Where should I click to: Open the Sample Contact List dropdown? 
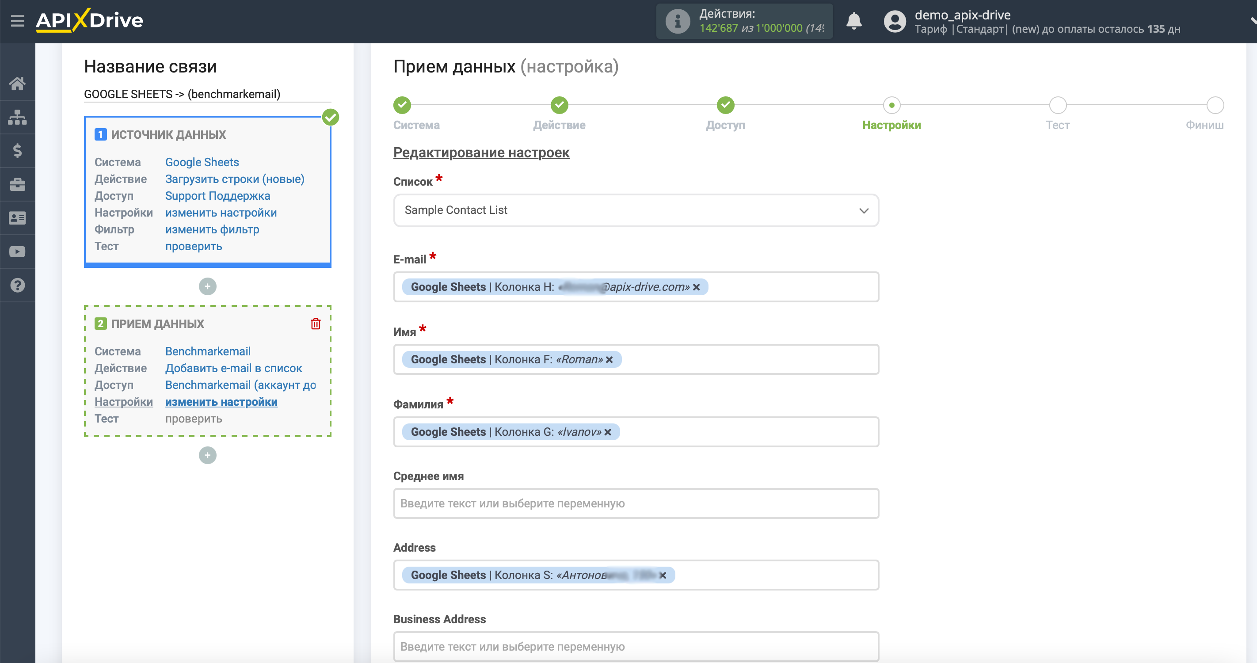coord(636,210)
